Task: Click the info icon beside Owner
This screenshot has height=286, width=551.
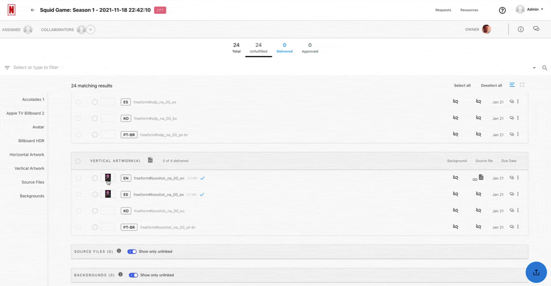Action: 520,29
